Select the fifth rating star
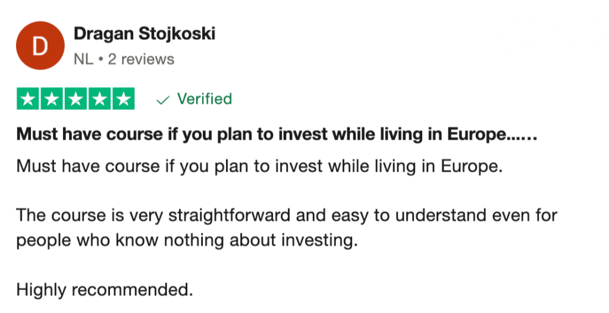 [x=123, y=99]
